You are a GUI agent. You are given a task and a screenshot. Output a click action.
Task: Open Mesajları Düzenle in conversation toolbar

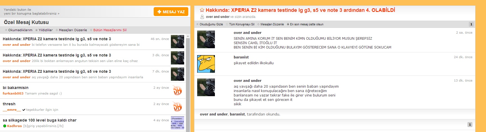coord(271,24)
